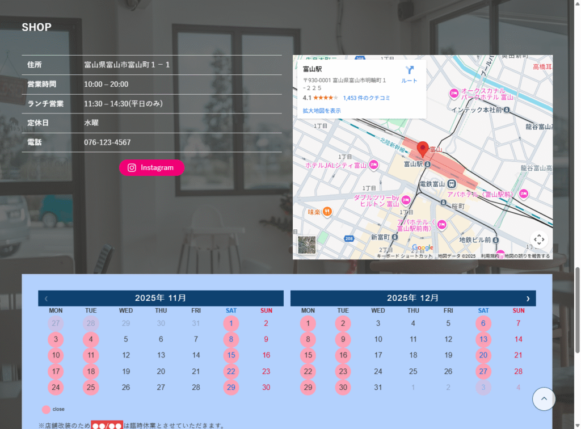Click the scroll-to-top arrow button
This screenshot has width=581, height=429.
tap(544, 399)
